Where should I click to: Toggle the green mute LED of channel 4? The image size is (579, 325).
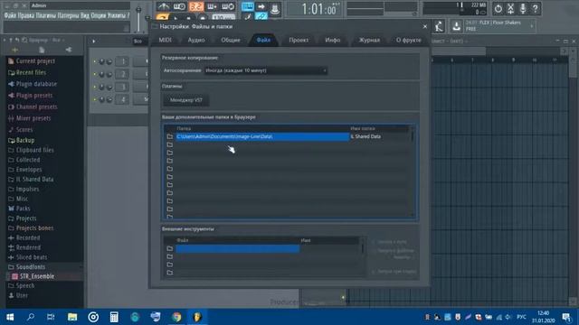(94, 99)
